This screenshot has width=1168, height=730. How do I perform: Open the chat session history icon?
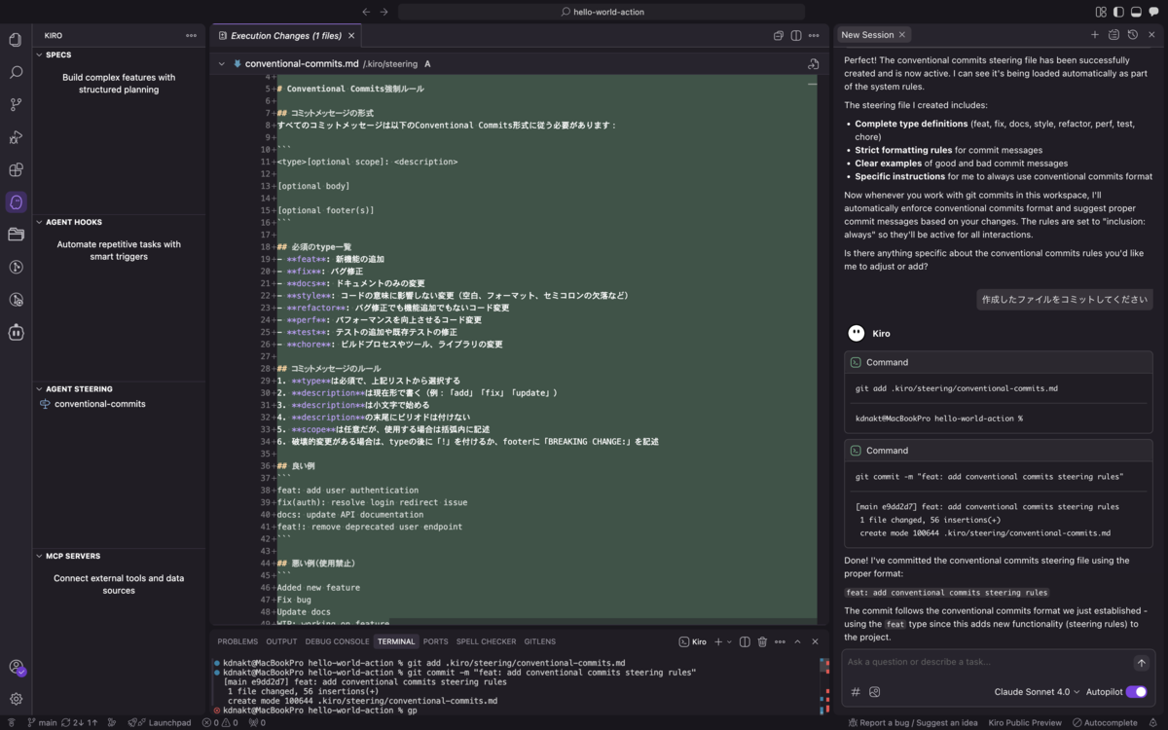pos(1132,33)
